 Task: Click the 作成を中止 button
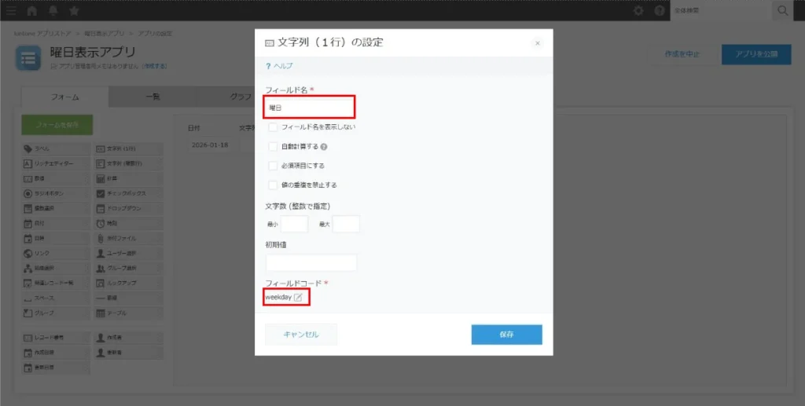(682, 54)
